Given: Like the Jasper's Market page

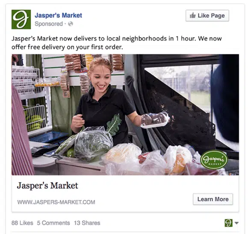Looking at the screenshot, I should click(x=207, y=15).
